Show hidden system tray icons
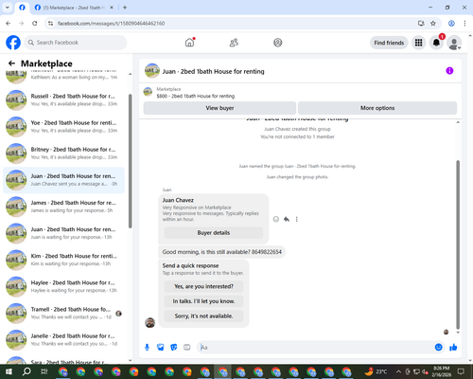 (x=398, y=371)
